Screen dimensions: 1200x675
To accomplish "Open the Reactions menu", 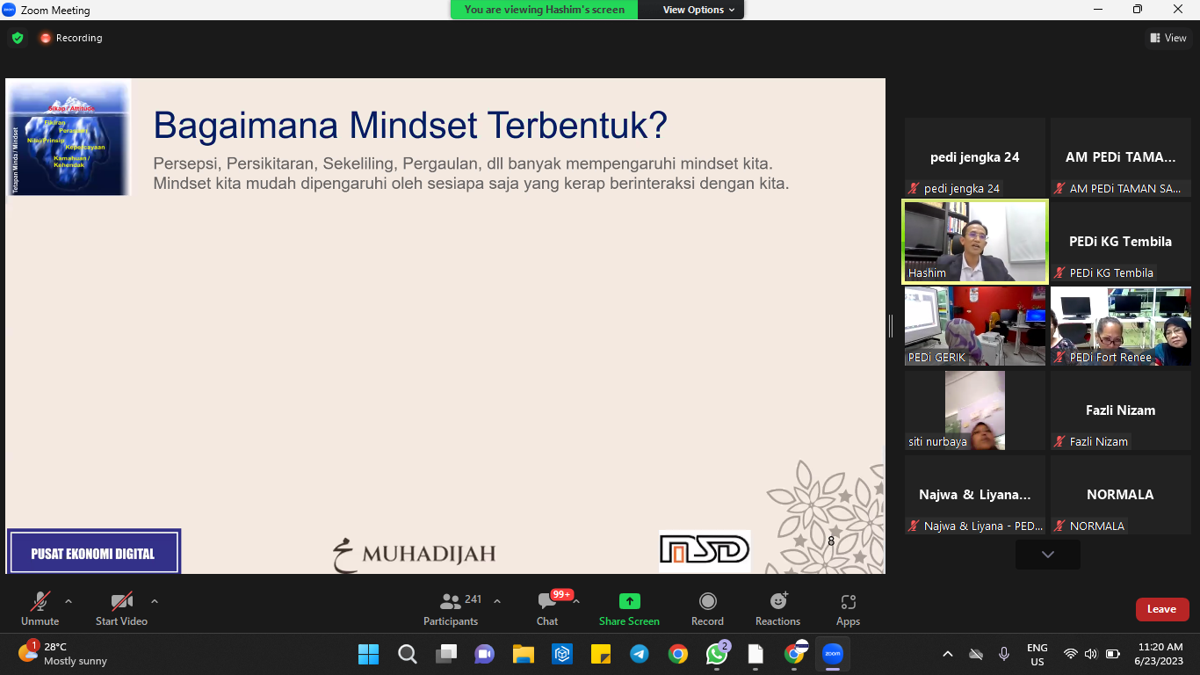I will click(x=777, y=609).
